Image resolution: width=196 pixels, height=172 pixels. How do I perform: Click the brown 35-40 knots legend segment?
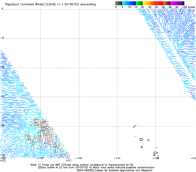[x=167, y=3]
